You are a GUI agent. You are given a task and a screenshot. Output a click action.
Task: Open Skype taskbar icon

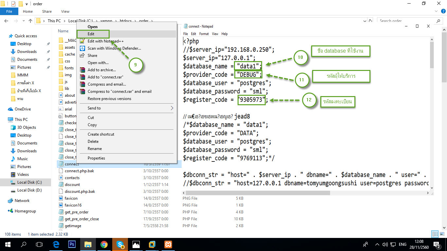coord(120,244)
